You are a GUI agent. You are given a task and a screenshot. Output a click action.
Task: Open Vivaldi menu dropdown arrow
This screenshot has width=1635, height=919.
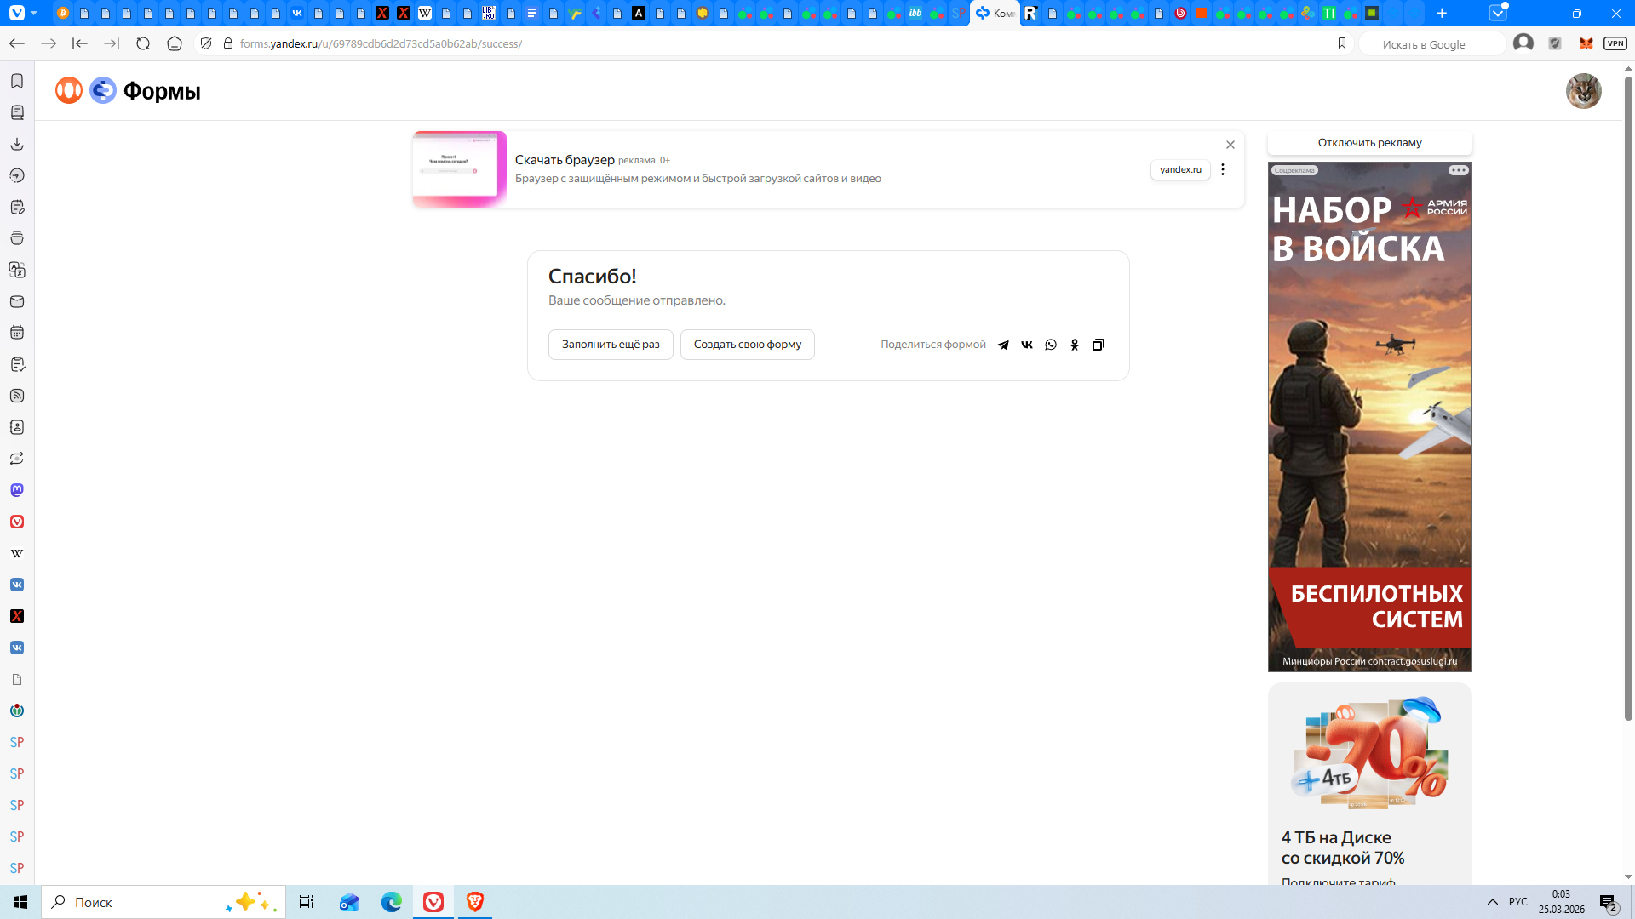pos(33,13)
